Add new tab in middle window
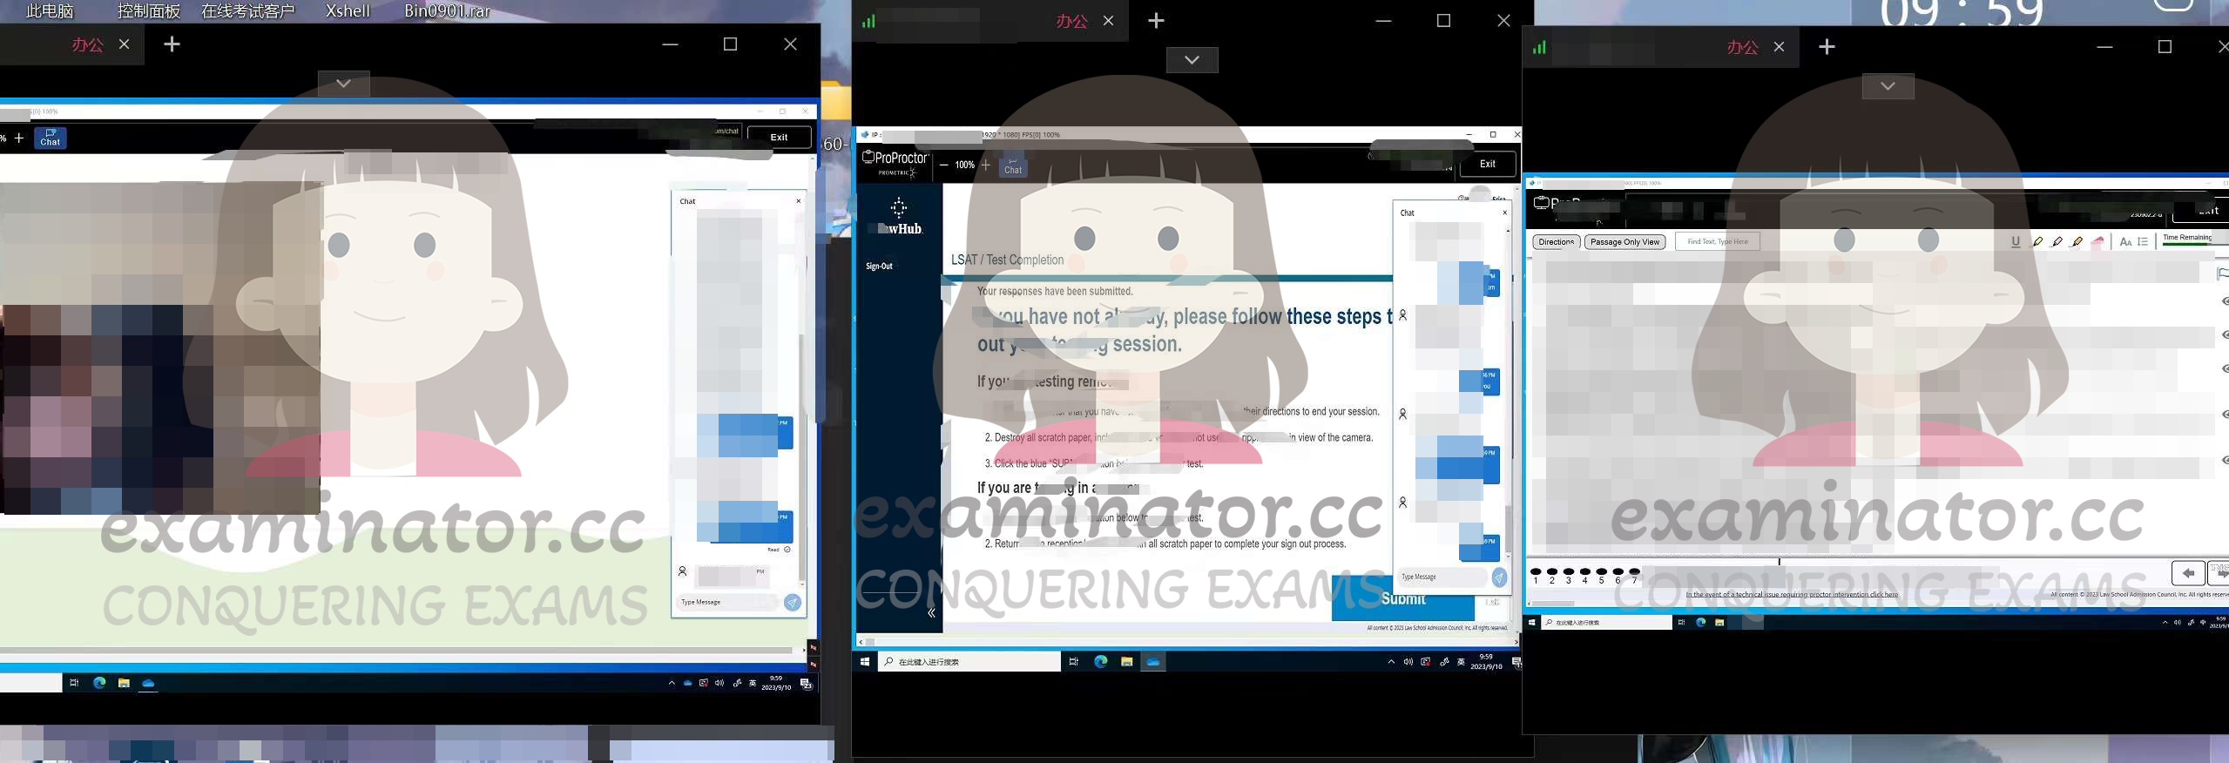The width and height of the screenshot is (2229, 763). [x=1156, y=21]
